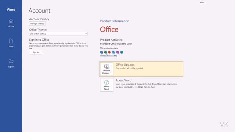Screen dimensions: 235x132
Task: Click 'This product will not be updated.' text
Action: point(130,68)
